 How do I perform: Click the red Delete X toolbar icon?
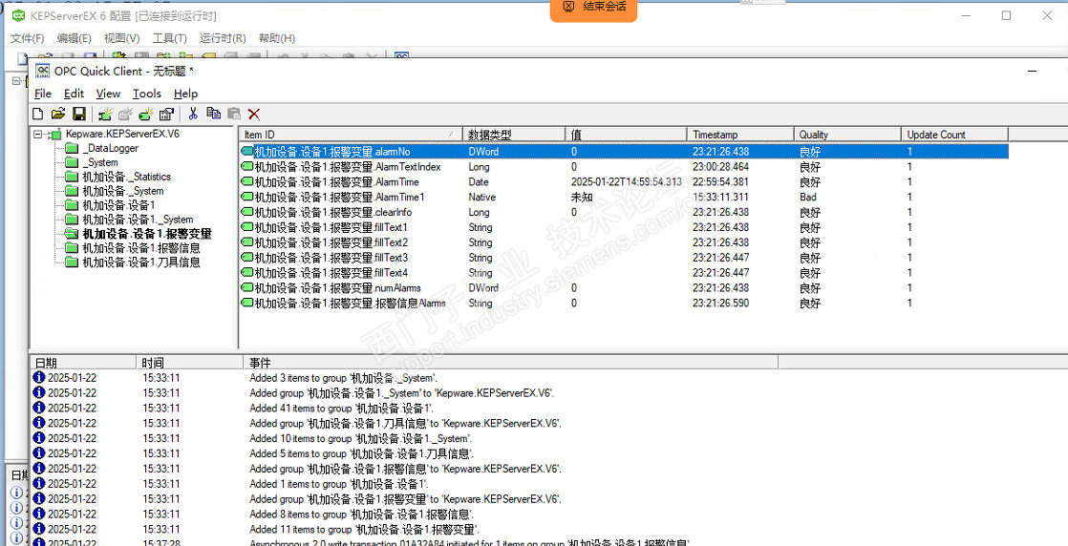pyautogui.click(x=254, y=115)
